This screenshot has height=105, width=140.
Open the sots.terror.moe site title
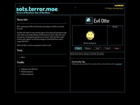[37, 9]
